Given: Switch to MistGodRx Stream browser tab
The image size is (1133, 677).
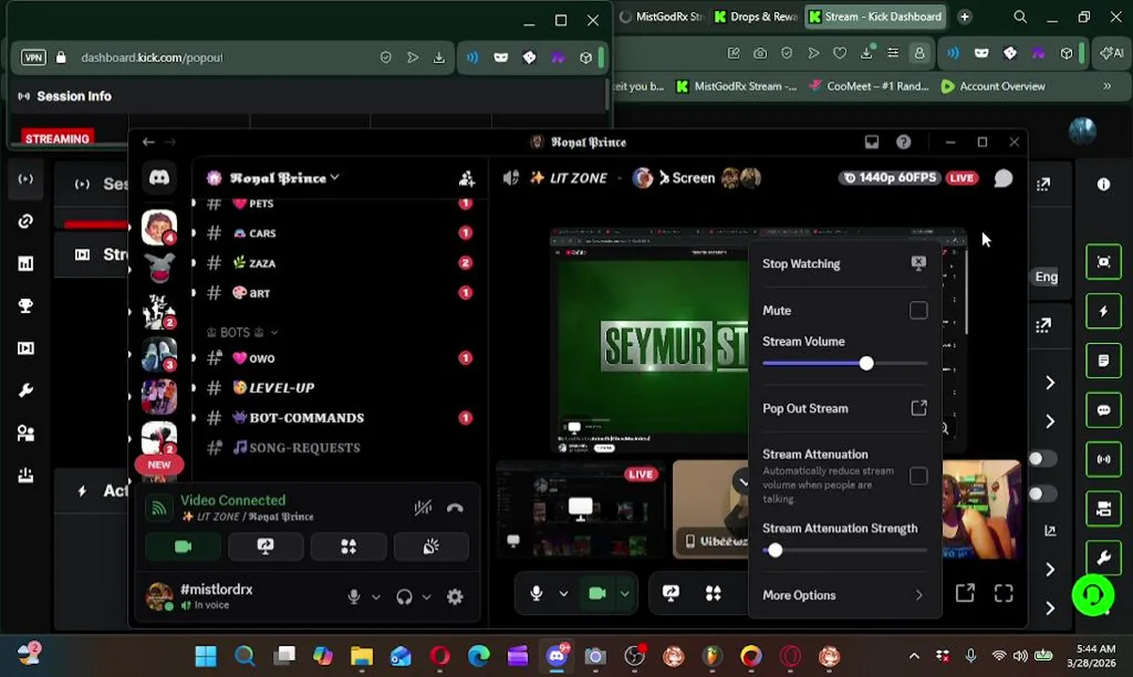Looking at the screenshot, I should (x=661, y=17).
